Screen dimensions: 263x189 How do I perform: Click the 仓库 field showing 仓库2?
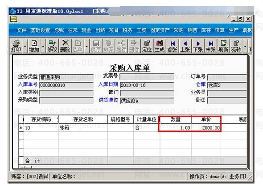point(227,85)
